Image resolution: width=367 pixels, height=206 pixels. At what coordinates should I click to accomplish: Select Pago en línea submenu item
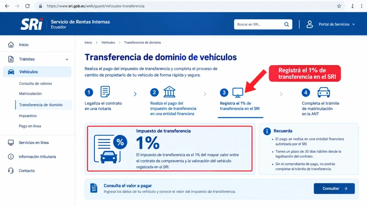point(30,126)
